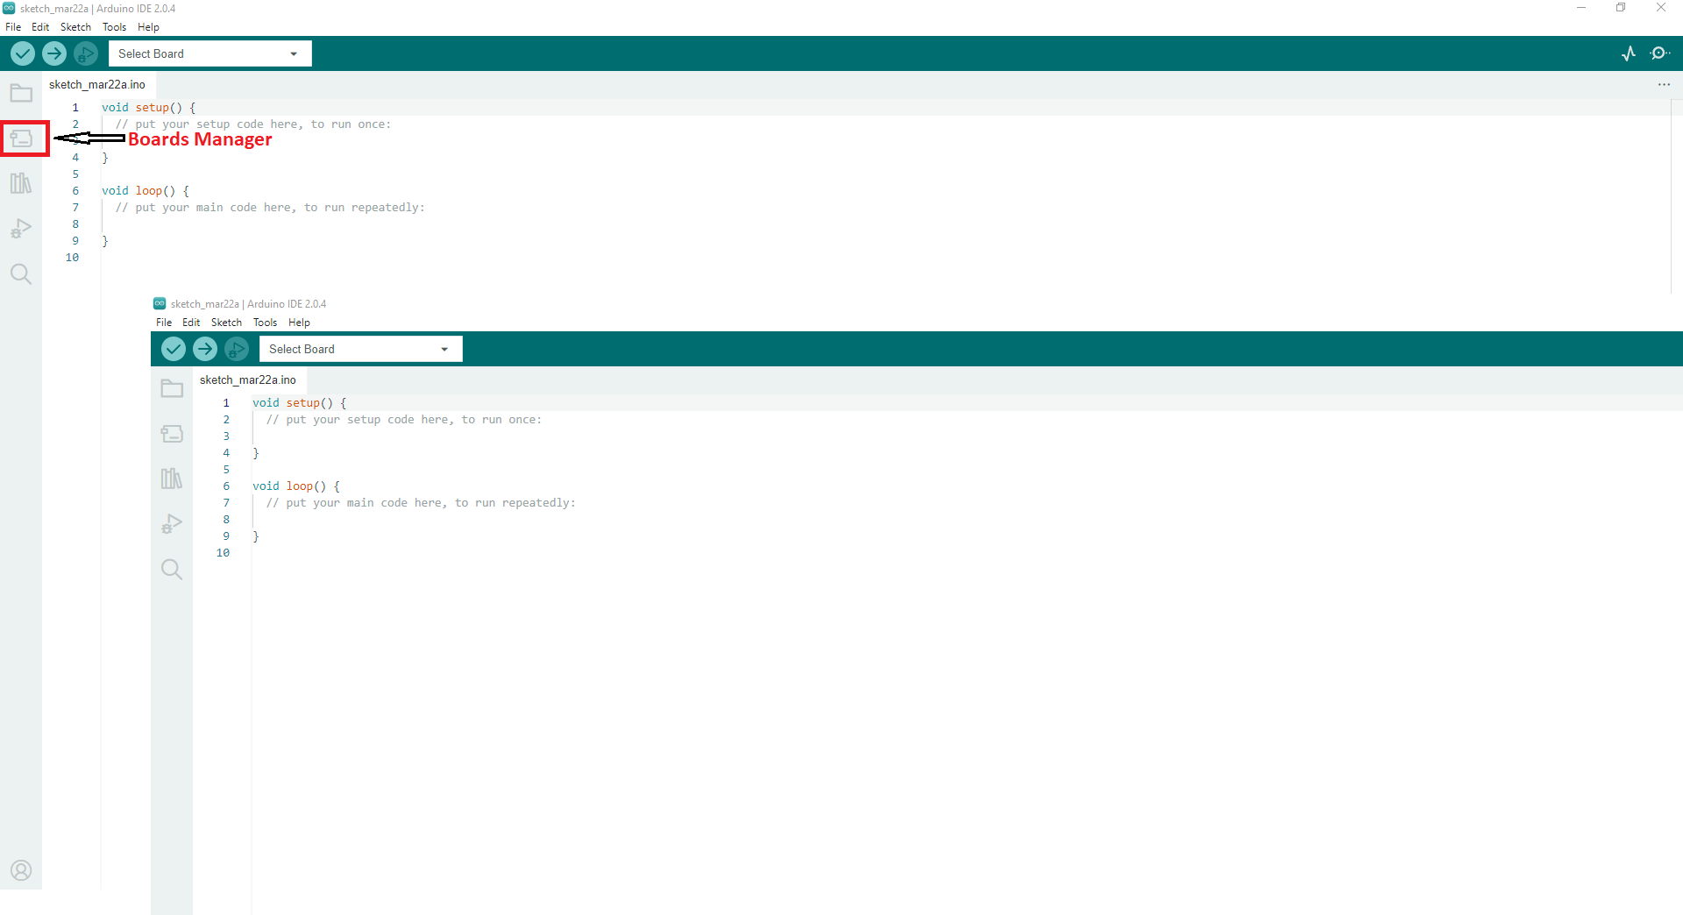
Task: Start debugging with the debug toolbar button
Action: [85, 53]
